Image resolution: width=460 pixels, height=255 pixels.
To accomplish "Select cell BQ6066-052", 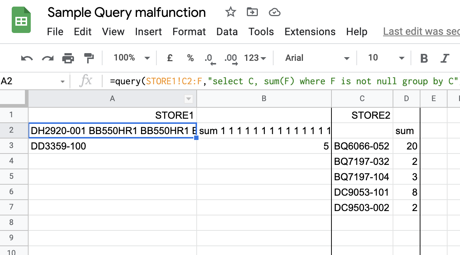I will click(362, 146).
